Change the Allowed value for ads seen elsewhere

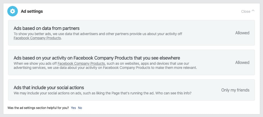[x=242, y=62]
